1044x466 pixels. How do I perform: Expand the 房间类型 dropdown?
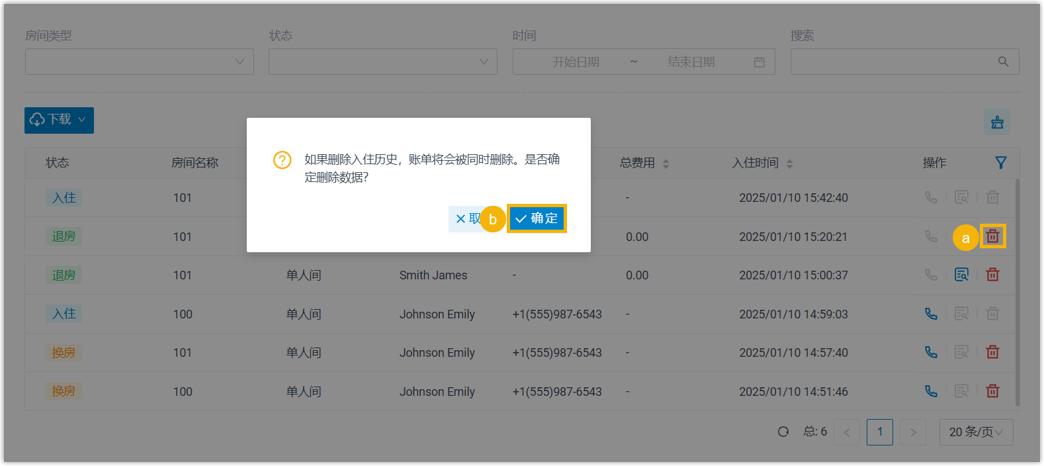[x=140, y=62]
